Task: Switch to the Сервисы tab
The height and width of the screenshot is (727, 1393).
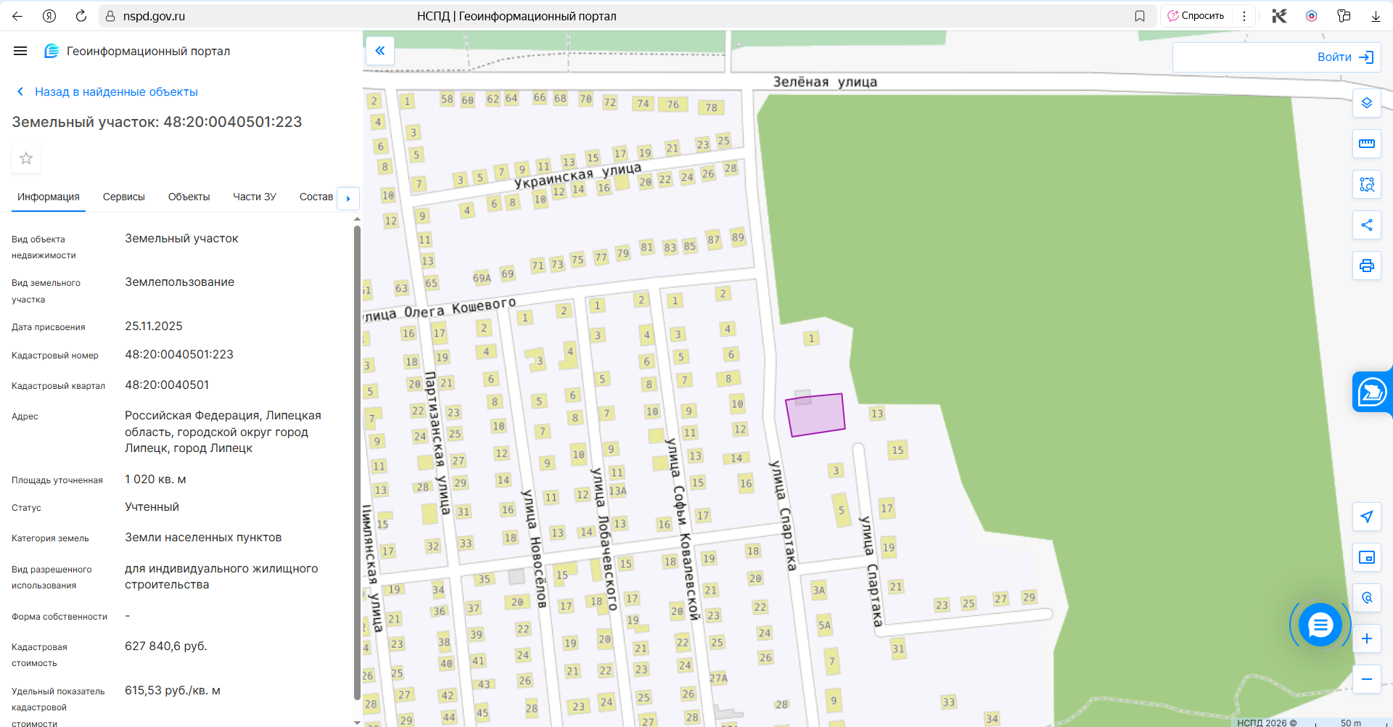Action: coord(123,197)
